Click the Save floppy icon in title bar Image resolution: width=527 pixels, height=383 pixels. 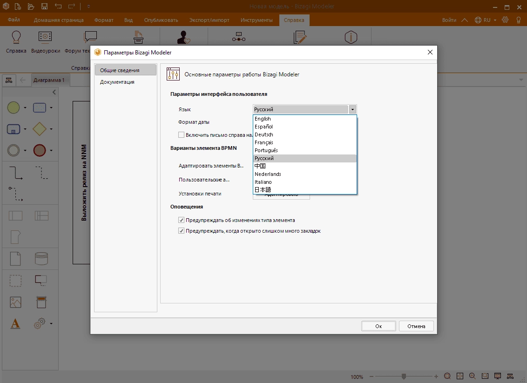pyautogui.click(x=44, y=7)
